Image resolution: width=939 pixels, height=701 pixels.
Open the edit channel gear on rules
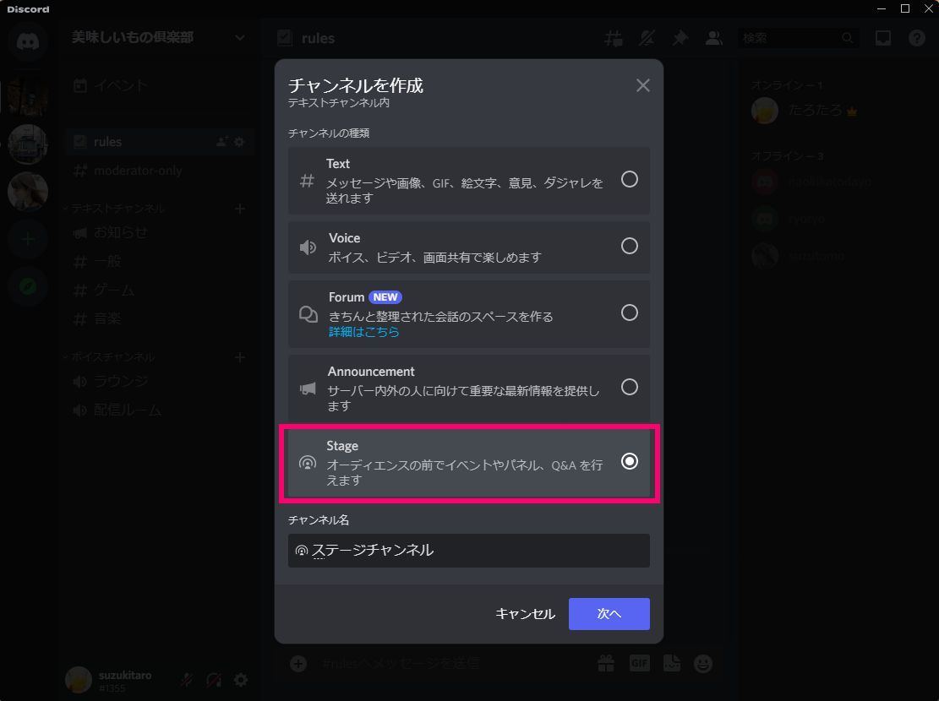coord(239,142)
